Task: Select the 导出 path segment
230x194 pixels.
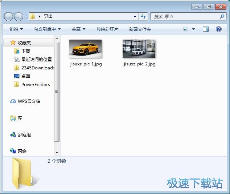Action: (x=48, y=16)
